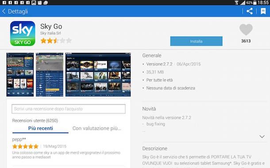Open the wide TV series screenshot thumbnail
The width and height of the screenshot is (270, 168).
tap(98, 75)
